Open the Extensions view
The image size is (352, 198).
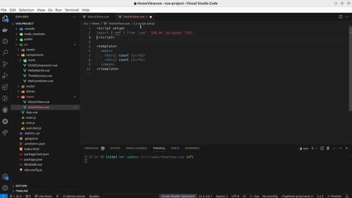[x=5, y=87]
